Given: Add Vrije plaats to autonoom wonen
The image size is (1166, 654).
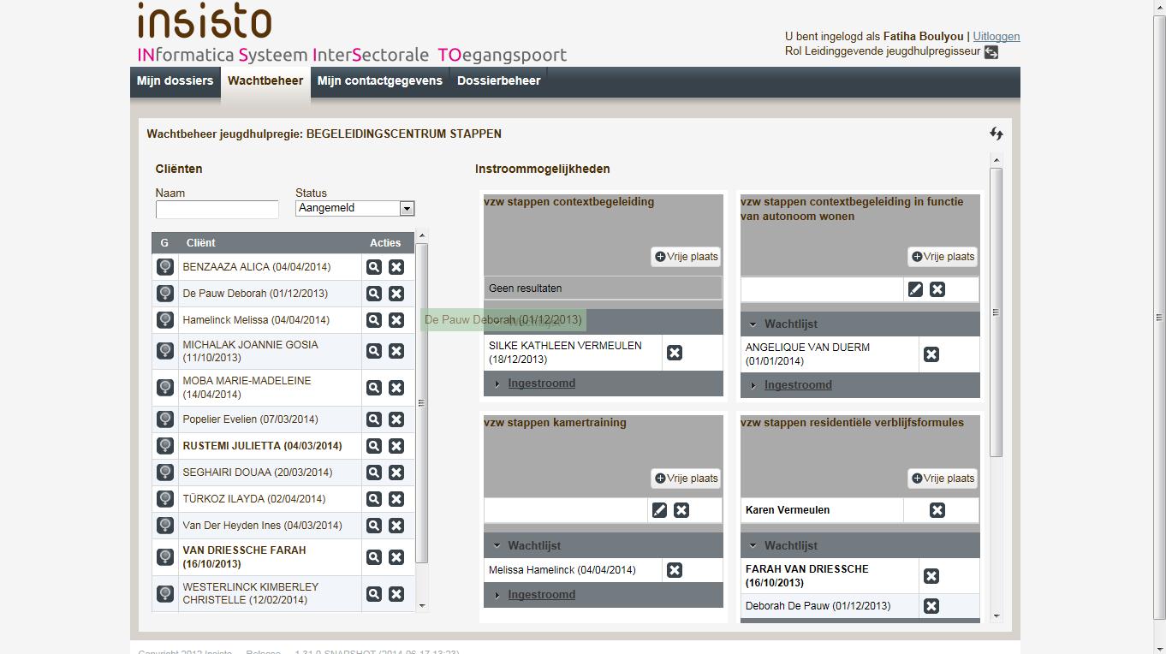Looking at the screenshot, I should pos(943,257).
